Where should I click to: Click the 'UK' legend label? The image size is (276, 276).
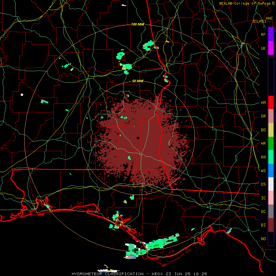point(263,48)
